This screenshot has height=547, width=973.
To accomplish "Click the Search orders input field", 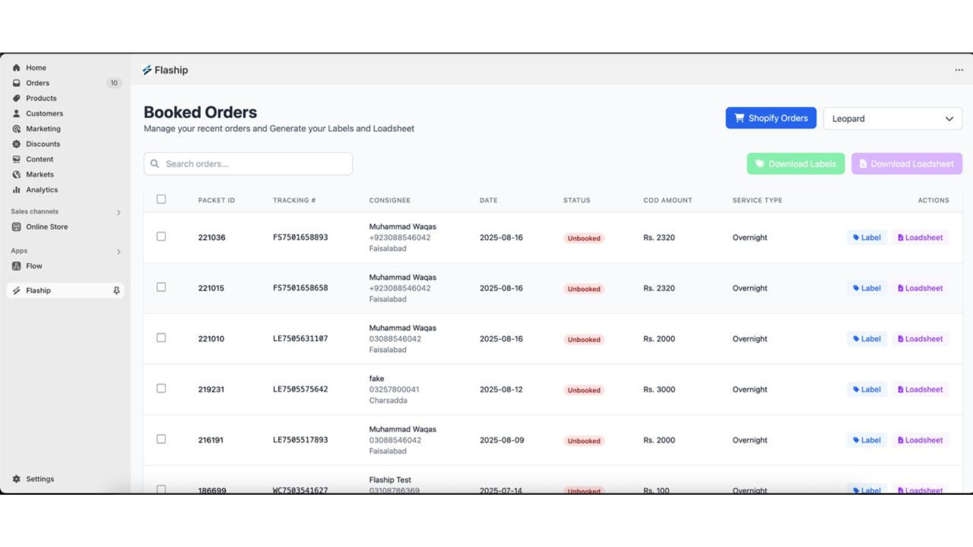I will pyautogui.click(x=248, y=163).
